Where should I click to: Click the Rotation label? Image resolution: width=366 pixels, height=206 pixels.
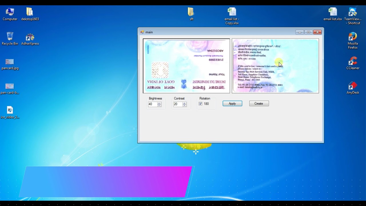(x=205, y=98)
